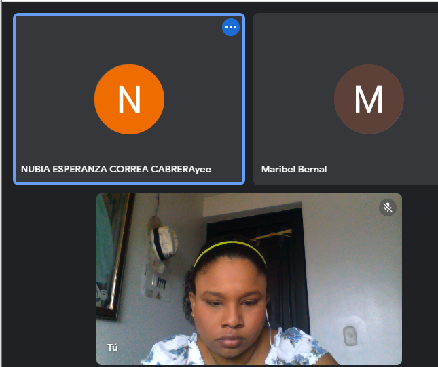Screen dimensions: 438x367
Task: Open more options on Nubia's tile
Action: click(231, 27)
